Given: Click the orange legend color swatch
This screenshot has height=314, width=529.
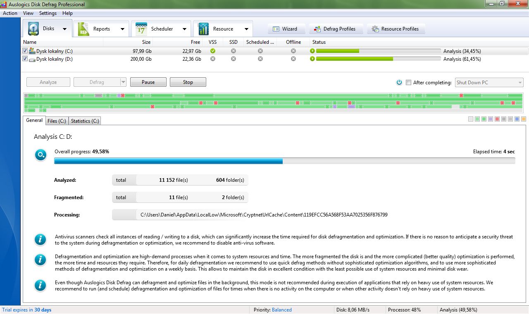Looking at the screenshot, I should click(x=524, y=119).
